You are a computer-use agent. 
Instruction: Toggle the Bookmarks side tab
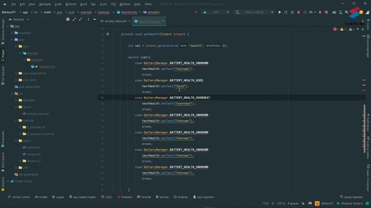[3, 139]
